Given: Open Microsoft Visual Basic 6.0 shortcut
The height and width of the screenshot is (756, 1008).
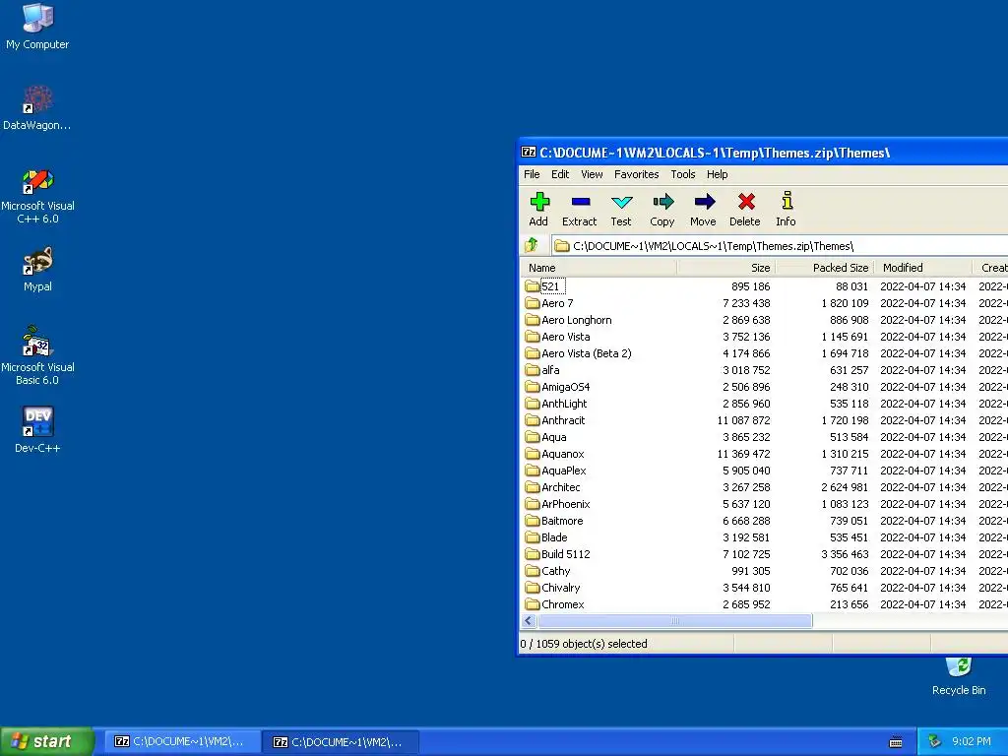Looking at the screenshot, I should [37, 355].
